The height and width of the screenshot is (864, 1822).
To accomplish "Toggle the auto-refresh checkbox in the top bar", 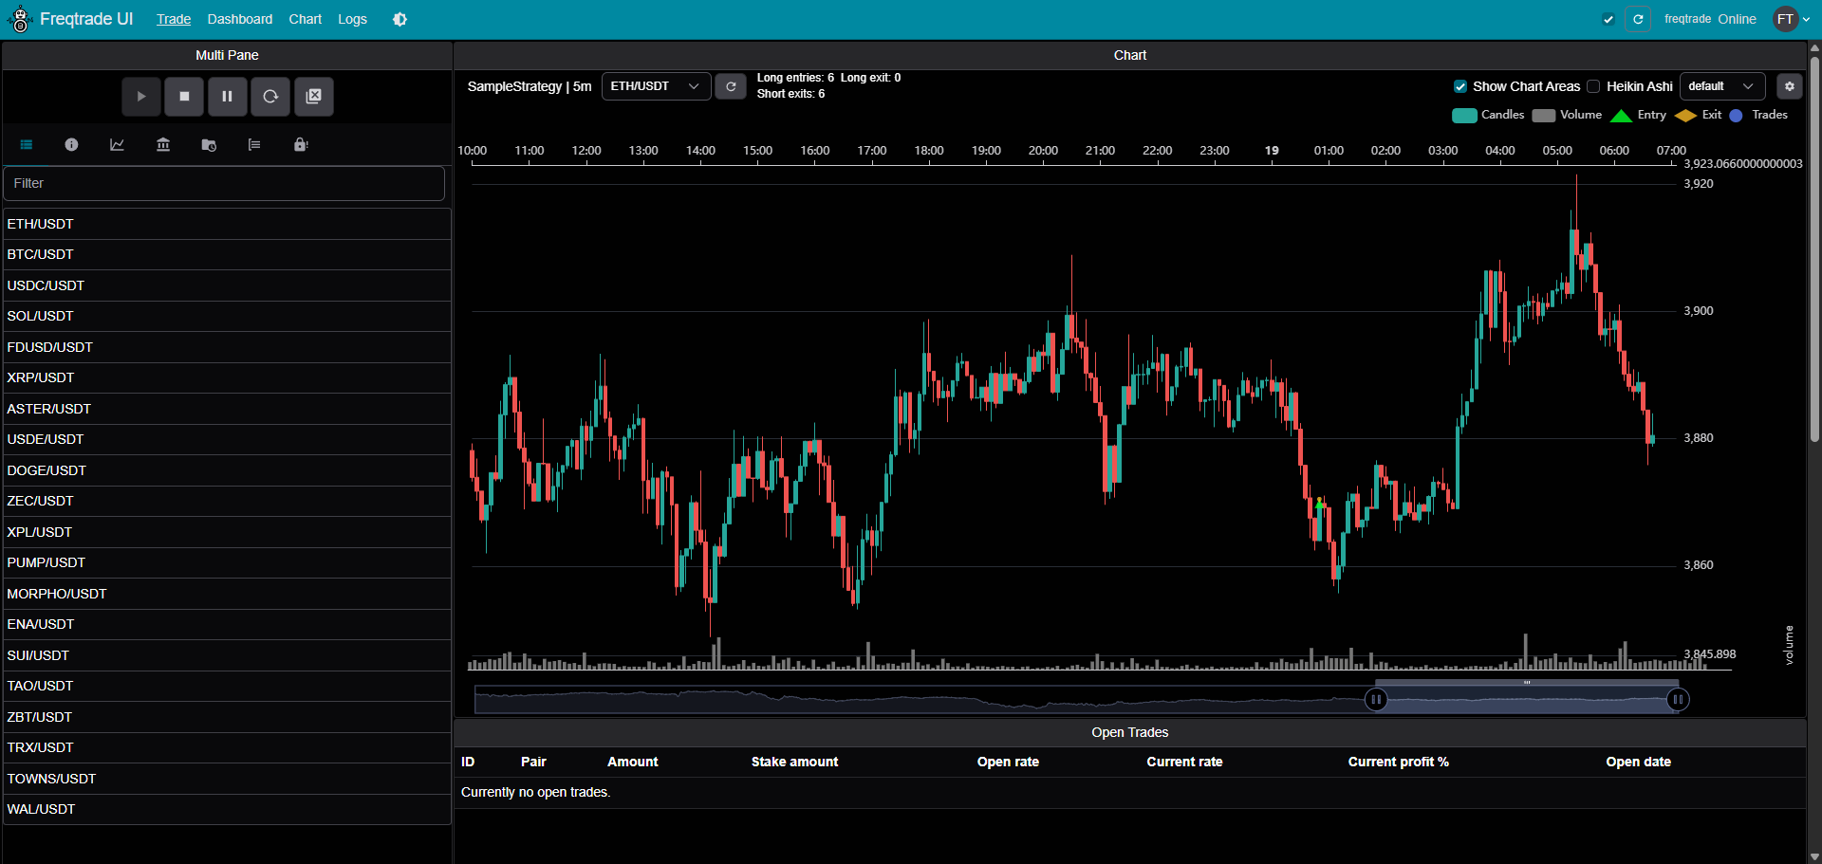I will (1608, 19).
